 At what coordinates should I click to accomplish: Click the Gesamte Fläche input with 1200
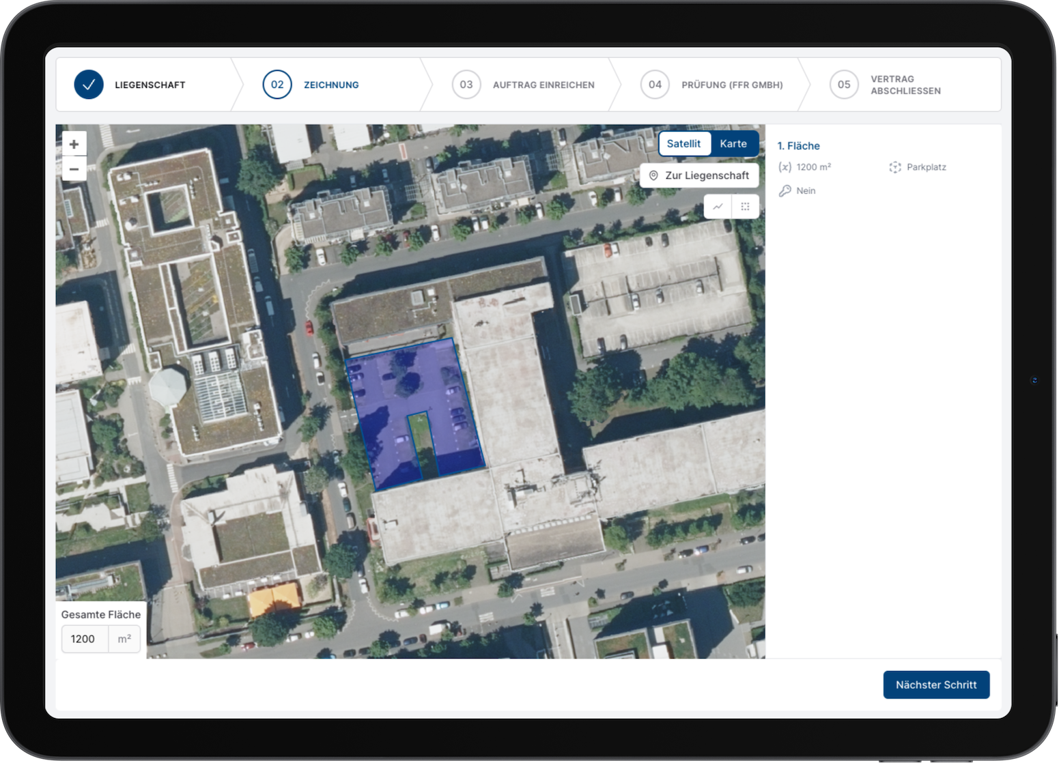click(x=85, y=639)
